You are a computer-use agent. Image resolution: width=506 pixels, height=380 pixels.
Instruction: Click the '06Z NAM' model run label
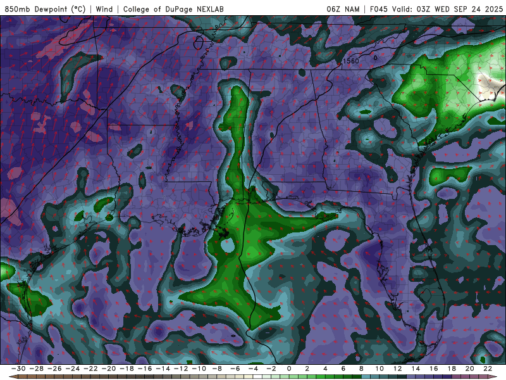click(343, 9)
